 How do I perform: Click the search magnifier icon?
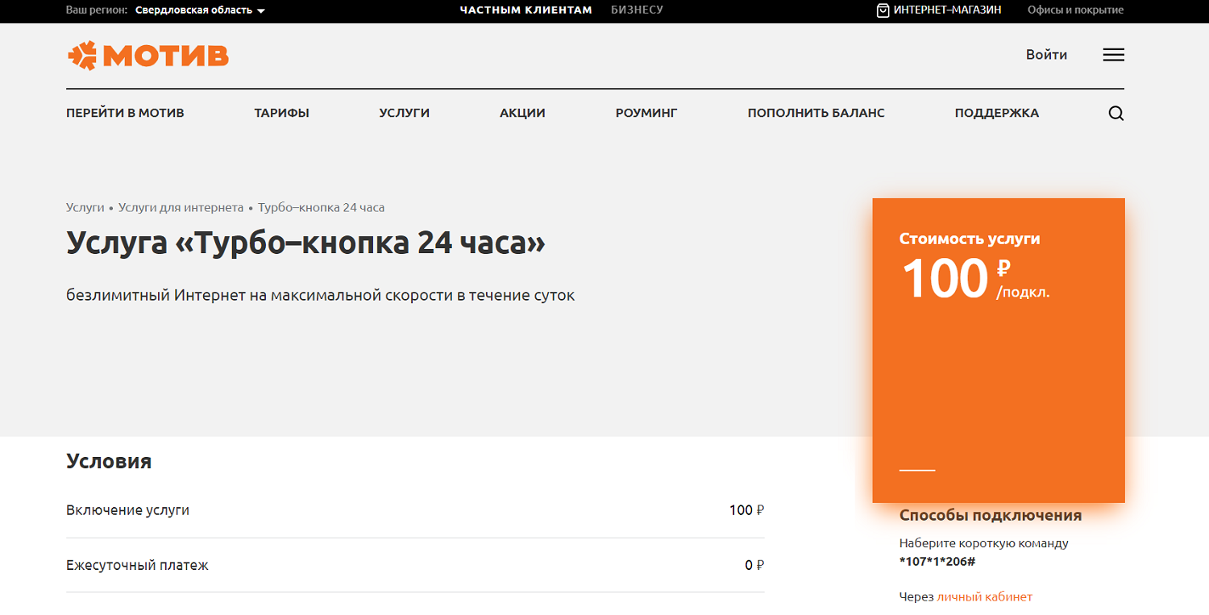tap(1116, 114)
